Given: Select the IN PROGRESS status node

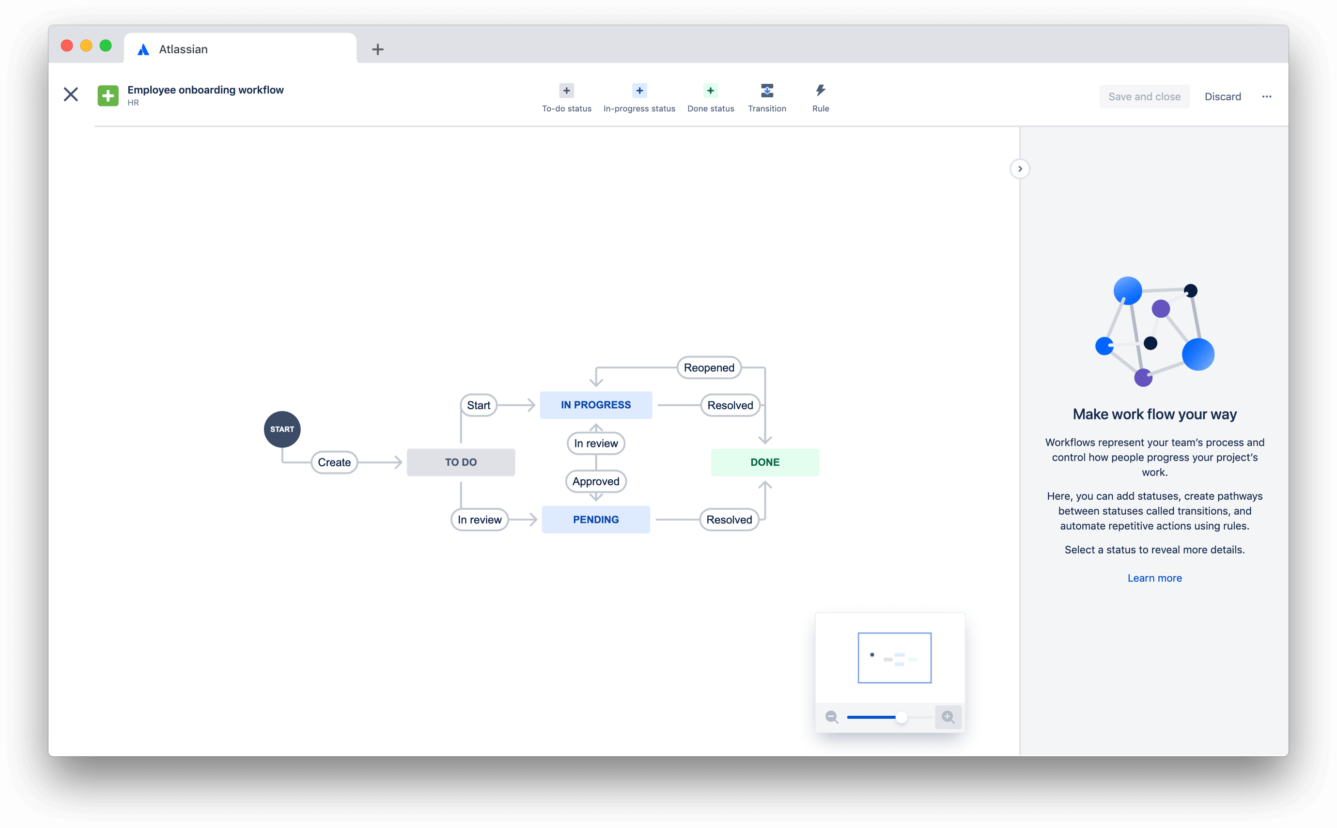Looking at the screenshot, I should (x=595, y=405).
